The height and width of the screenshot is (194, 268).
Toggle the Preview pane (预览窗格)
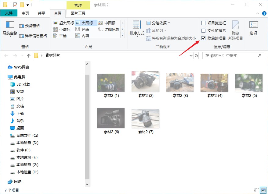pos(29,26)
